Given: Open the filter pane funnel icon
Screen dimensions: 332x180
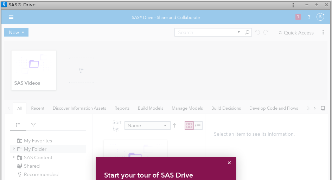Looking at the screenshot, I should point(33,125).
